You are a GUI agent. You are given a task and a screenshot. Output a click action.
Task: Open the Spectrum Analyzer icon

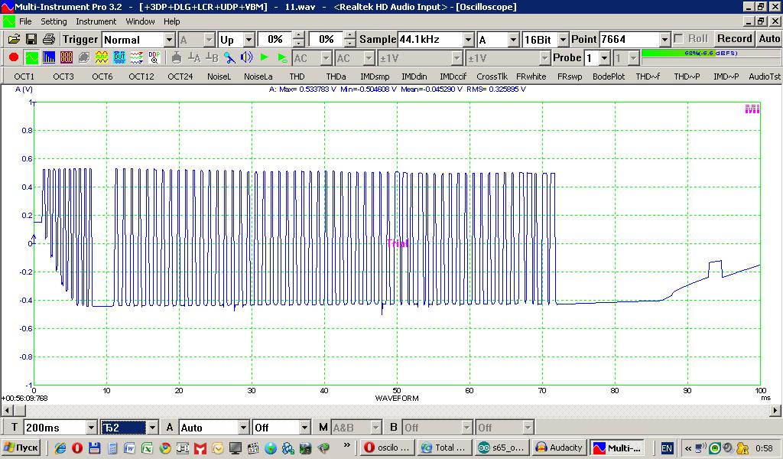tap(49, 57)
